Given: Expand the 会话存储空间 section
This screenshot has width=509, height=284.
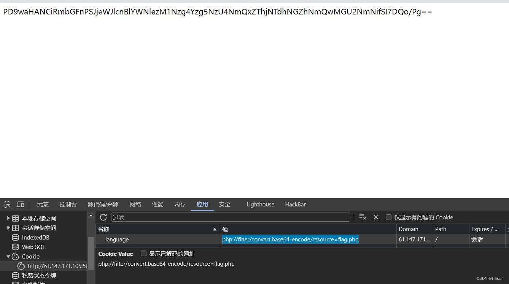Looking at the screenshot, I should (8, 227).
